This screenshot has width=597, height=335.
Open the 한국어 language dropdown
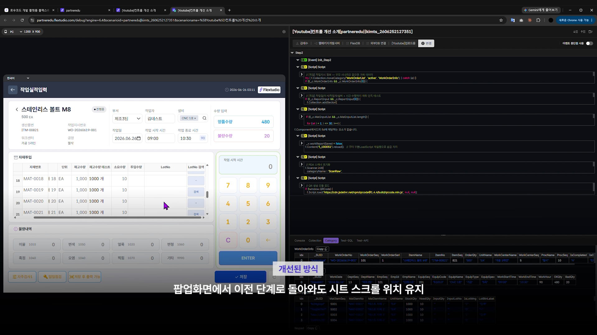(x=18, y=78)
